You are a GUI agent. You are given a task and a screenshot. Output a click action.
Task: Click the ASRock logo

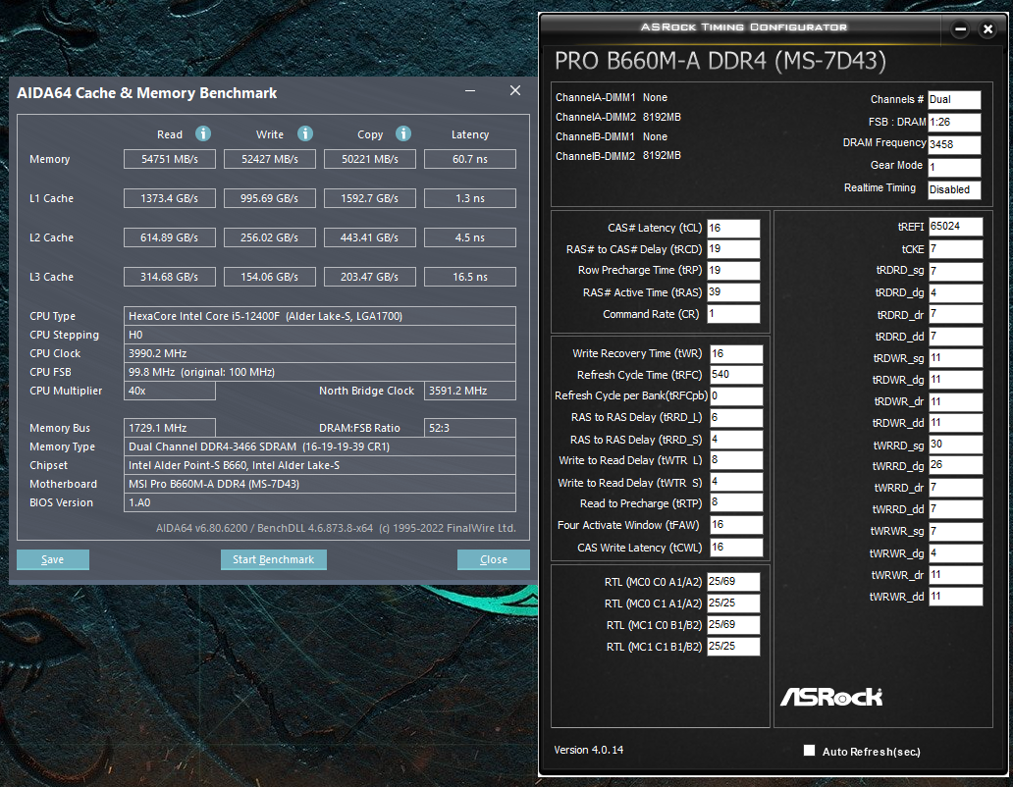tap(830, 697)
